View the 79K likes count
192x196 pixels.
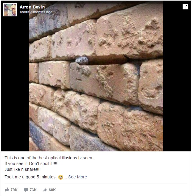(14, 190)
